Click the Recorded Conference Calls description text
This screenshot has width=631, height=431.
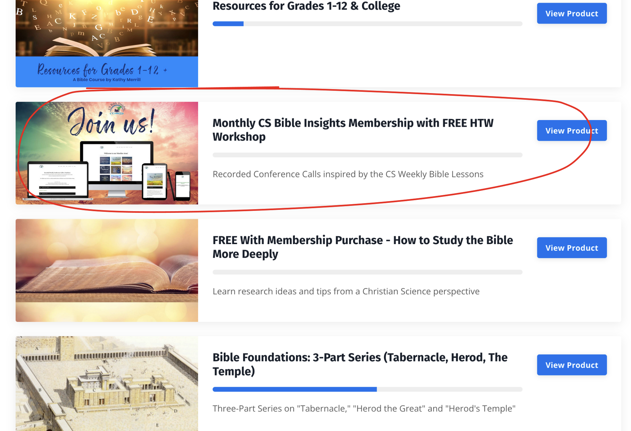348,174
